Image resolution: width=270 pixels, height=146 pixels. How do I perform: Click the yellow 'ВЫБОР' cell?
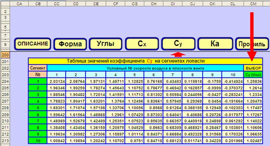pos(253,68)
